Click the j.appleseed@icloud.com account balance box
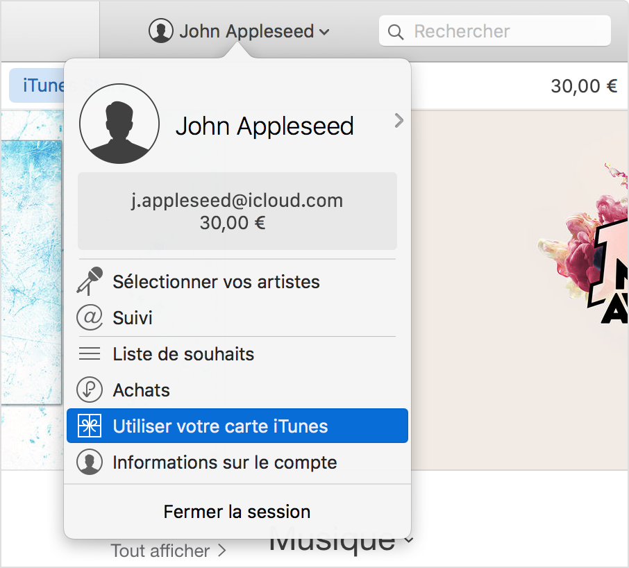 237,211
